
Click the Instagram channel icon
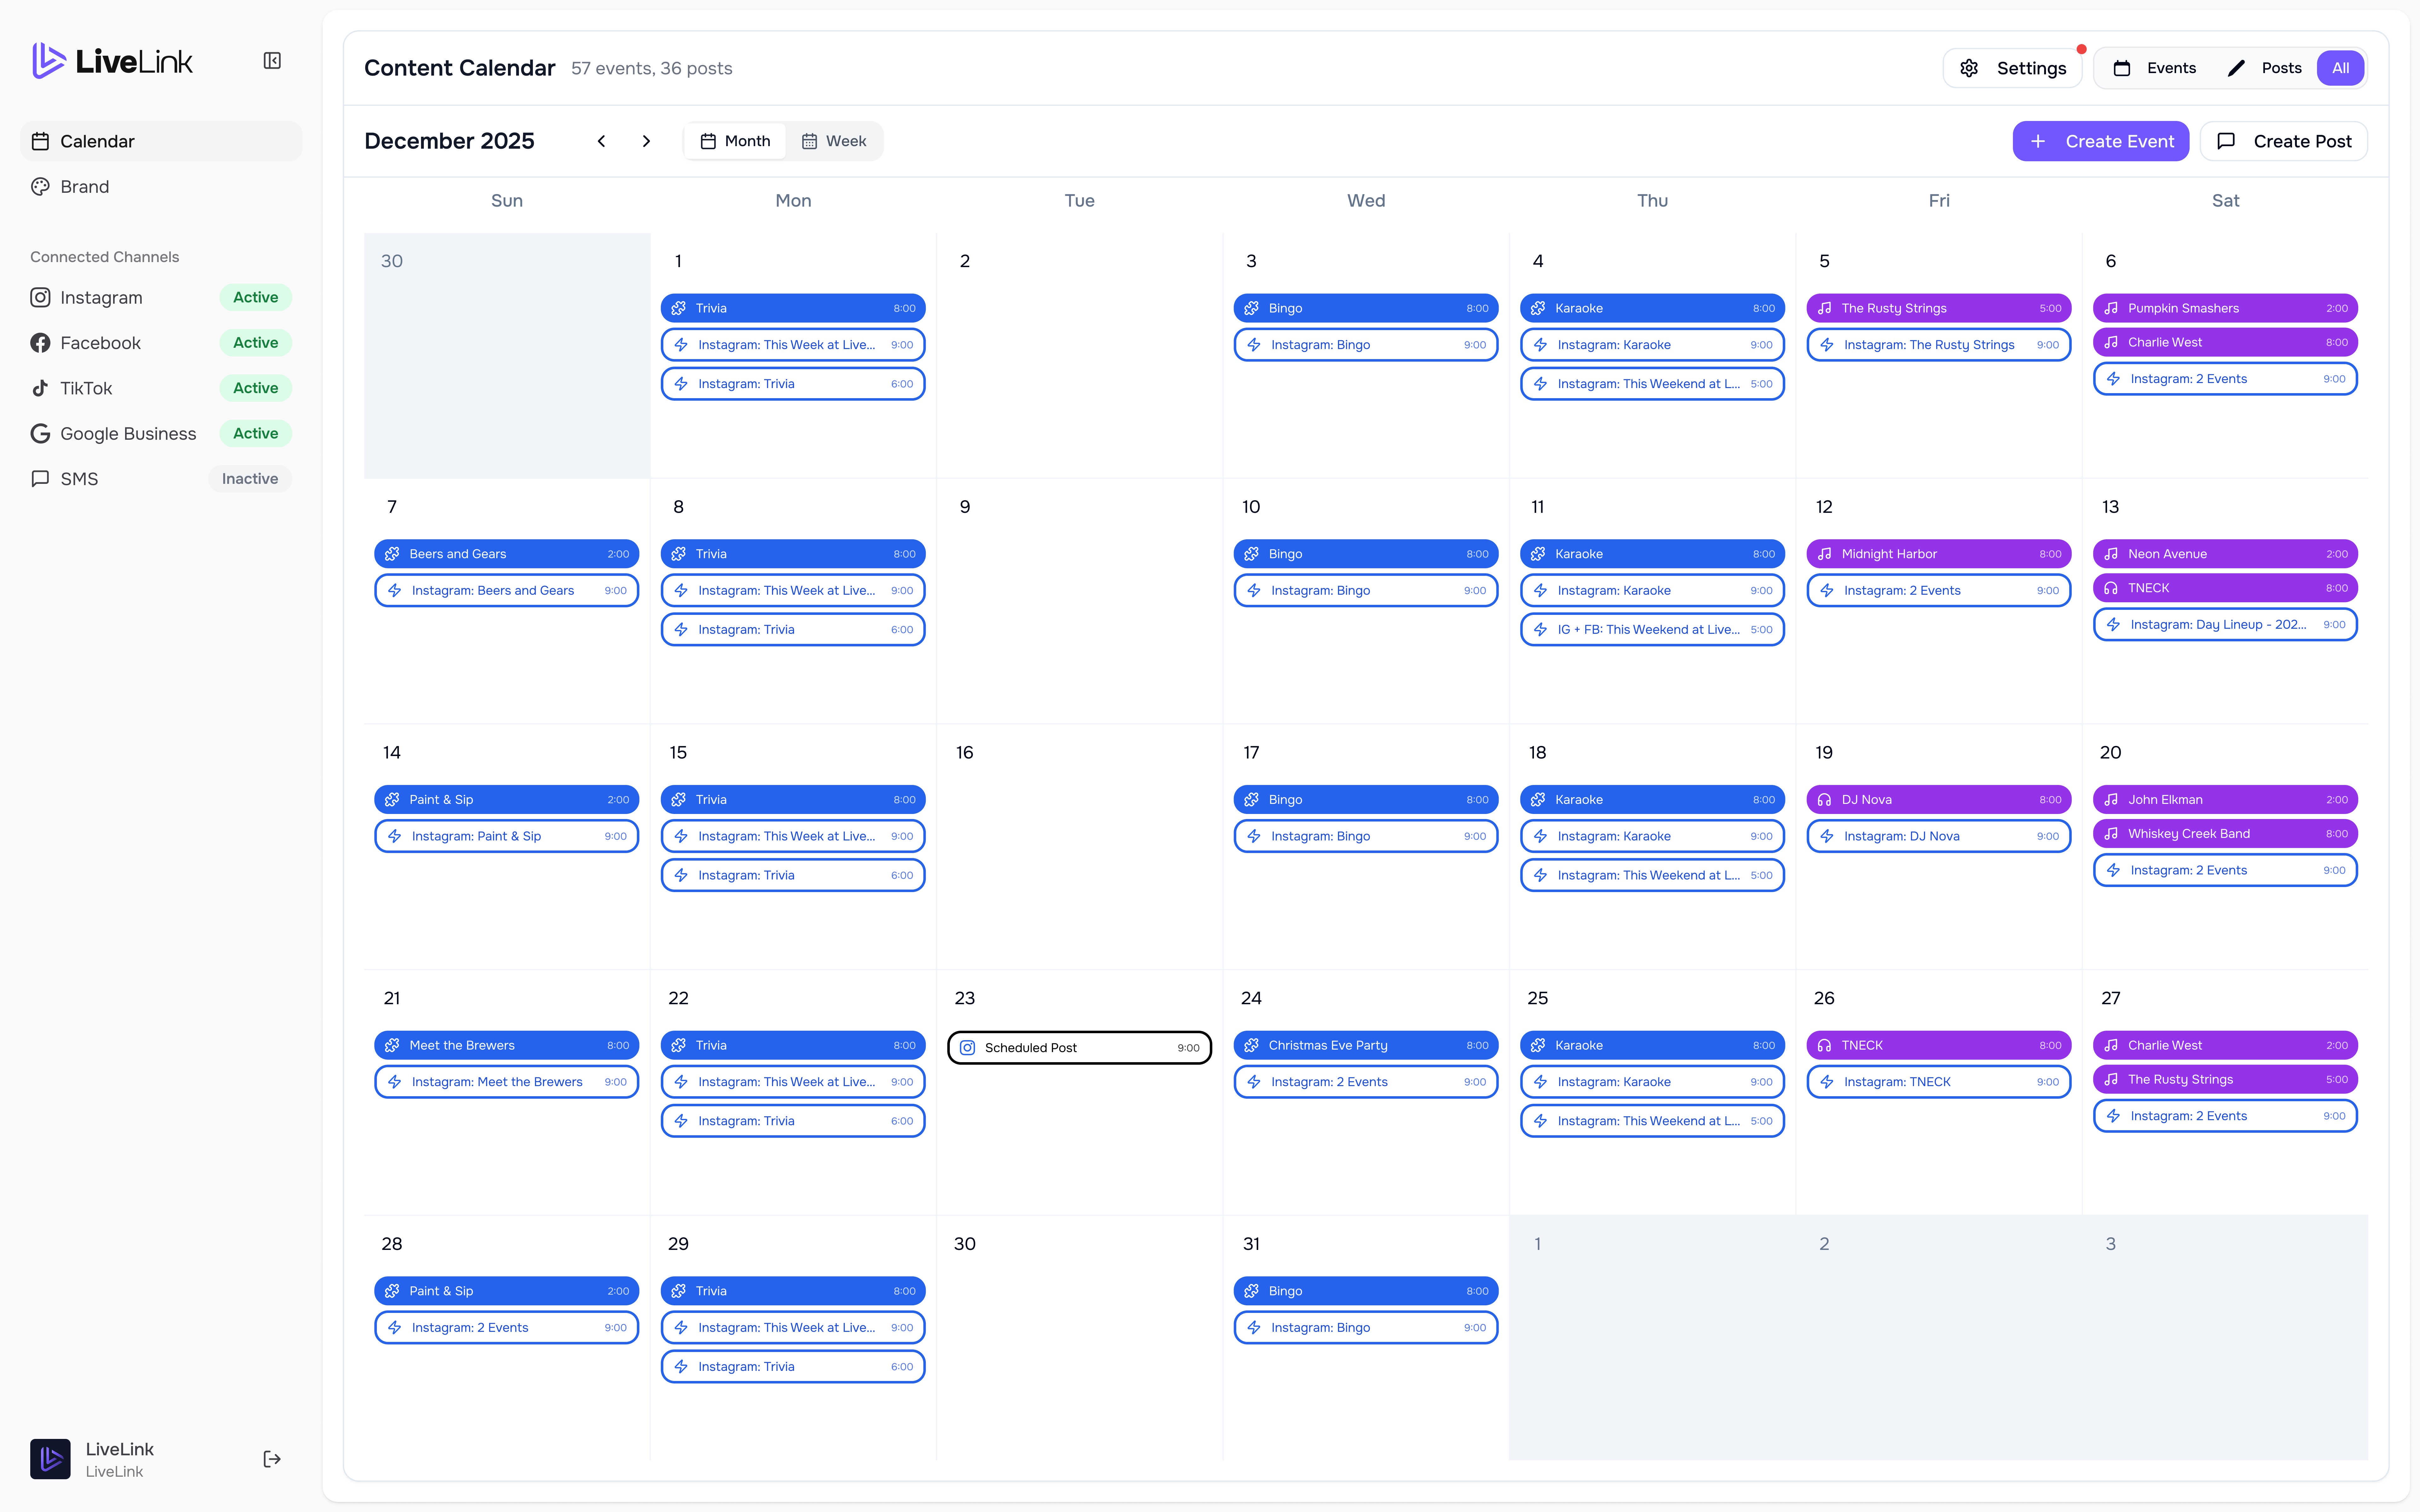coord(40,297)
